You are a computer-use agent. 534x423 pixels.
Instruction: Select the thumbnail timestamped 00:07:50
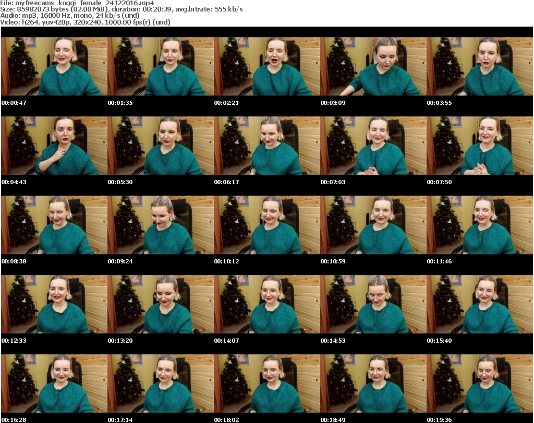click(x=480, y=146)
